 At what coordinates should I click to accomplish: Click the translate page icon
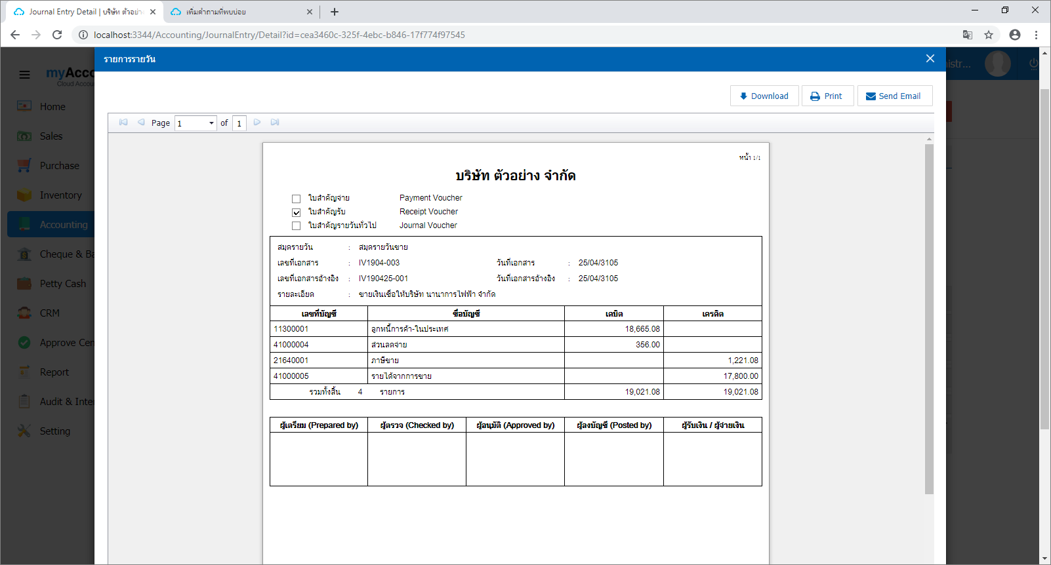point(968,35)
